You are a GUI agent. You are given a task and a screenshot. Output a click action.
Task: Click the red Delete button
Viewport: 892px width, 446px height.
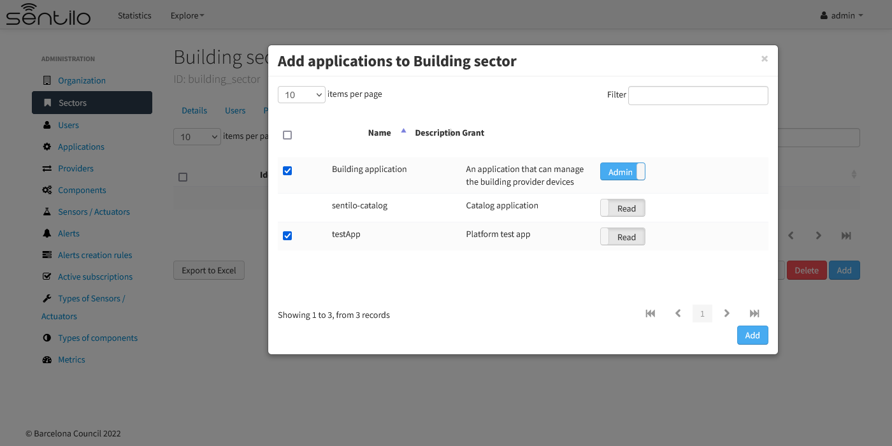pos(807,270)
